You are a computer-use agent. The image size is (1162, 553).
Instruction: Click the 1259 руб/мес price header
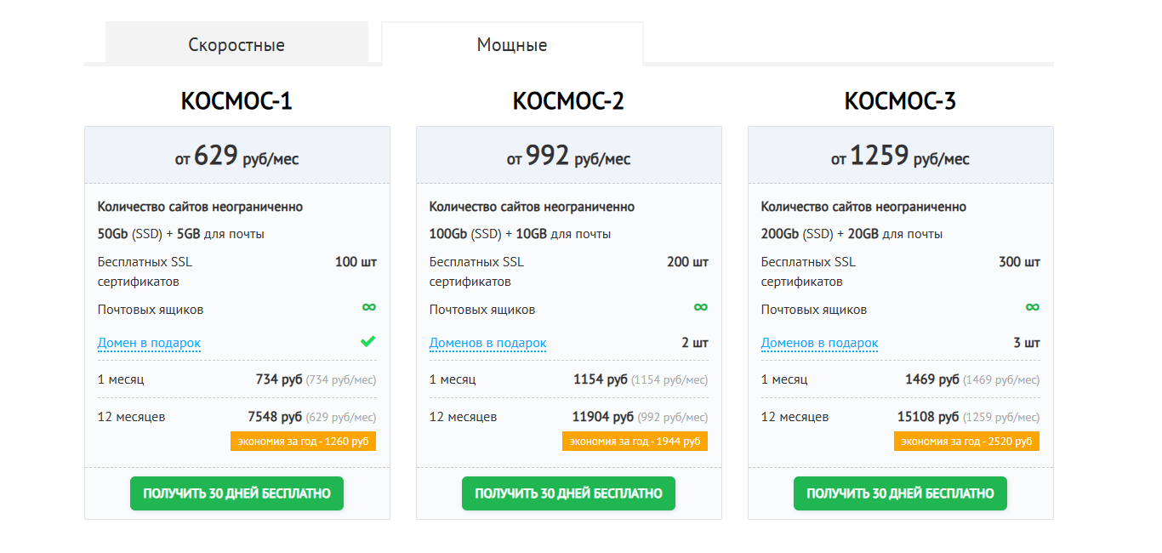(900, 157)
